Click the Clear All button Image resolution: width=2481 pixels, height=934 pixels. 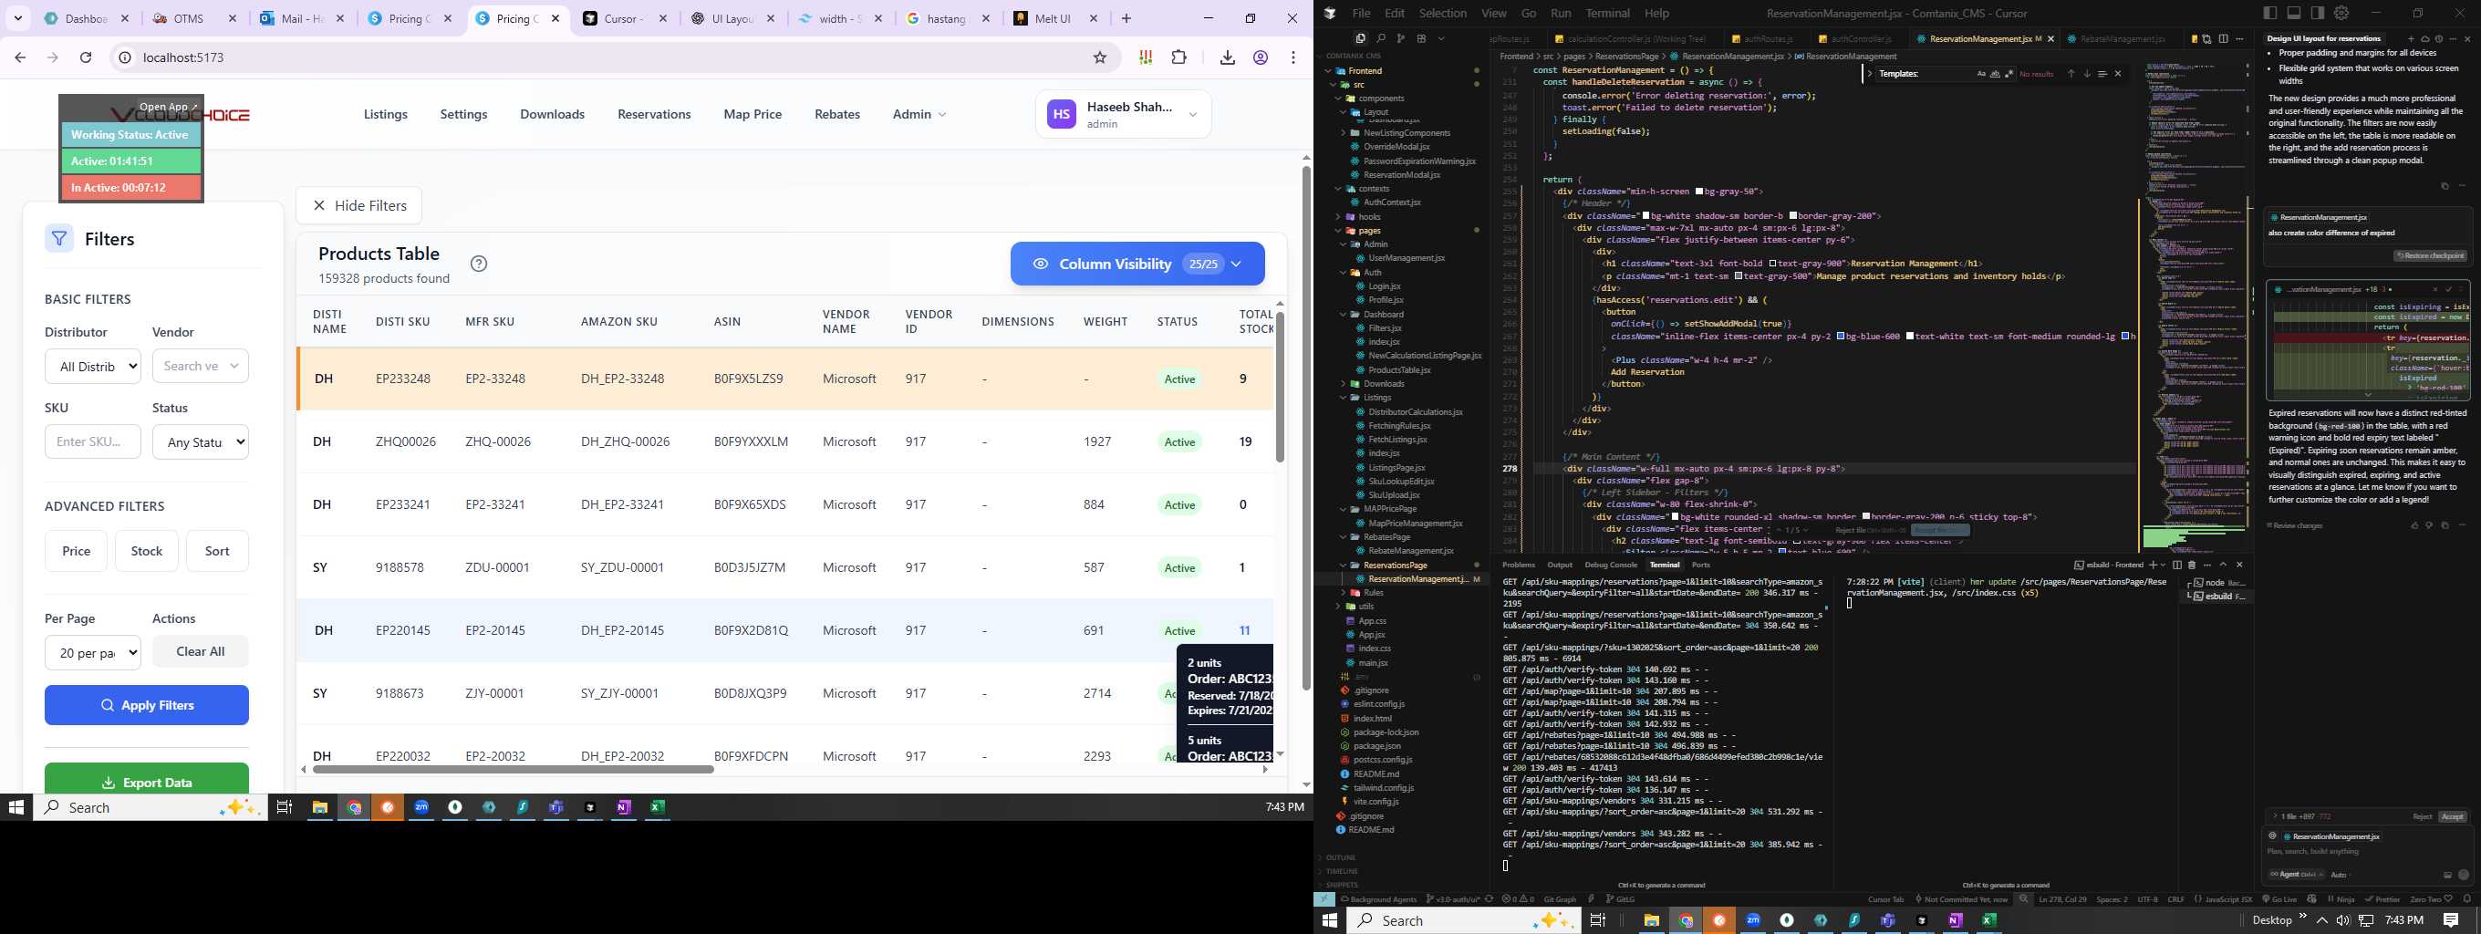click(201, 652)
